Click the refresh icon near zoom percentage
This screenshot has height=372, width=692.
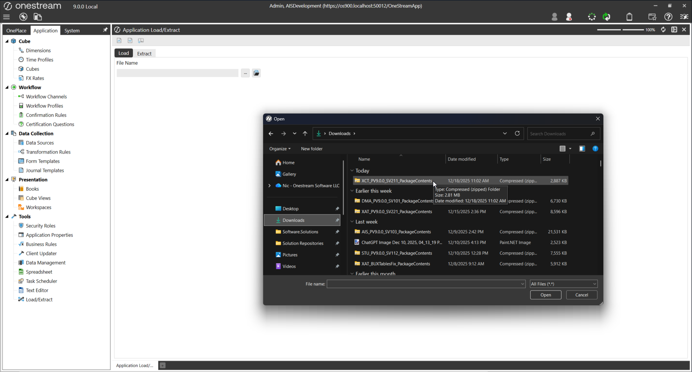[x=663, y=30]
